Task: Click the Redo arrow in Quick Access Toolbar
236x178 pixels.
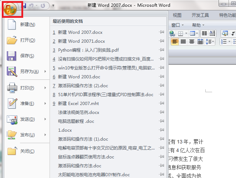Action: point(43,6)
